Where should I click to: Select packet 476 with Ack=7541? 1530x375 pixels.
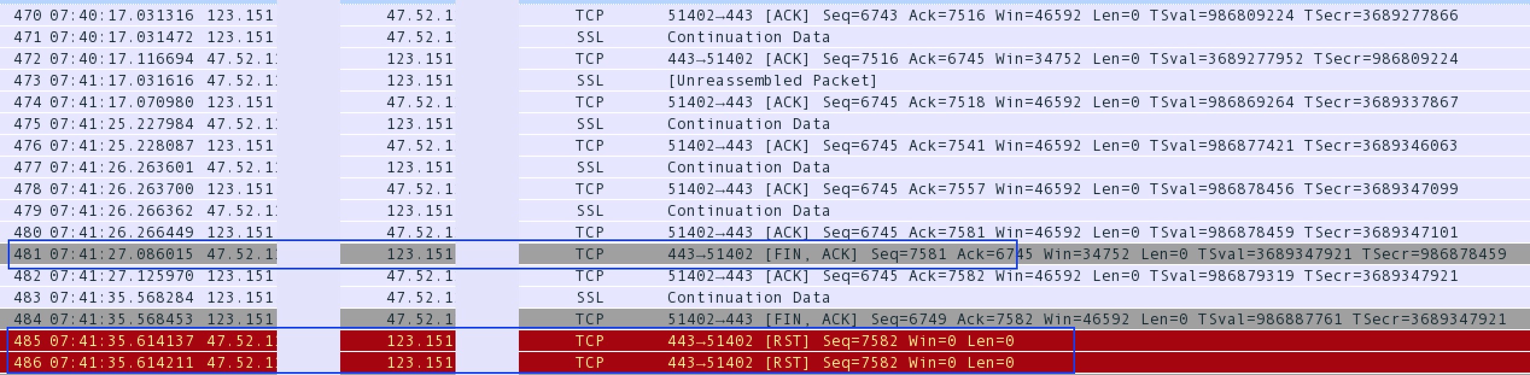[x=765, y=145]
